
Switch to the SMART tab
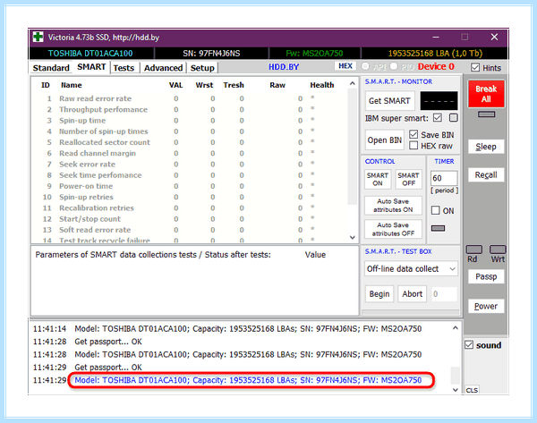pos(91,67)
